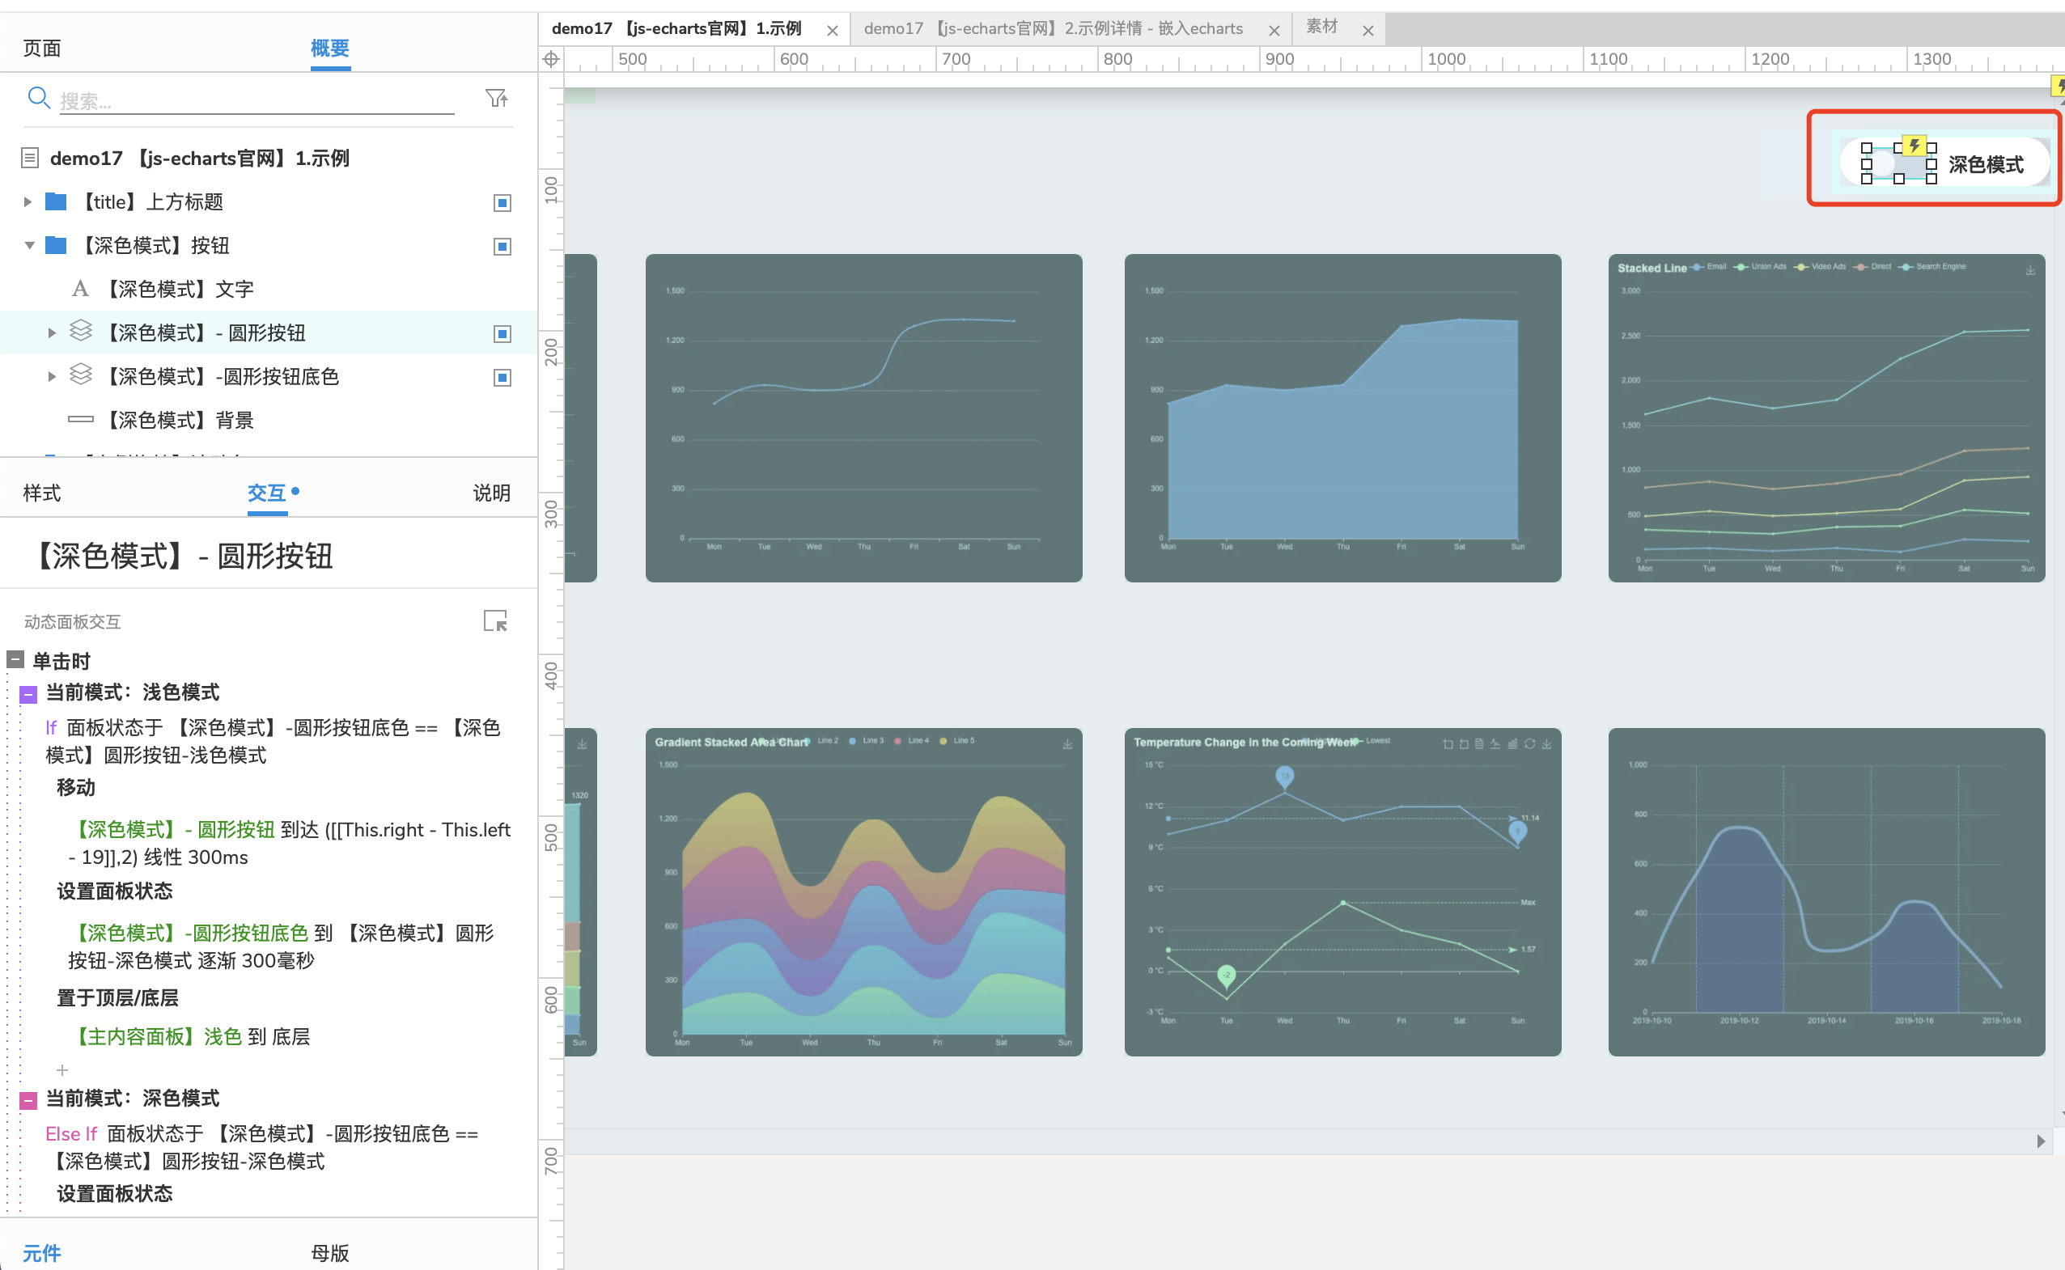Click rectangle icon of 【深色模式】背景 row
The image size is (2065, 1270).
(81, 419)
